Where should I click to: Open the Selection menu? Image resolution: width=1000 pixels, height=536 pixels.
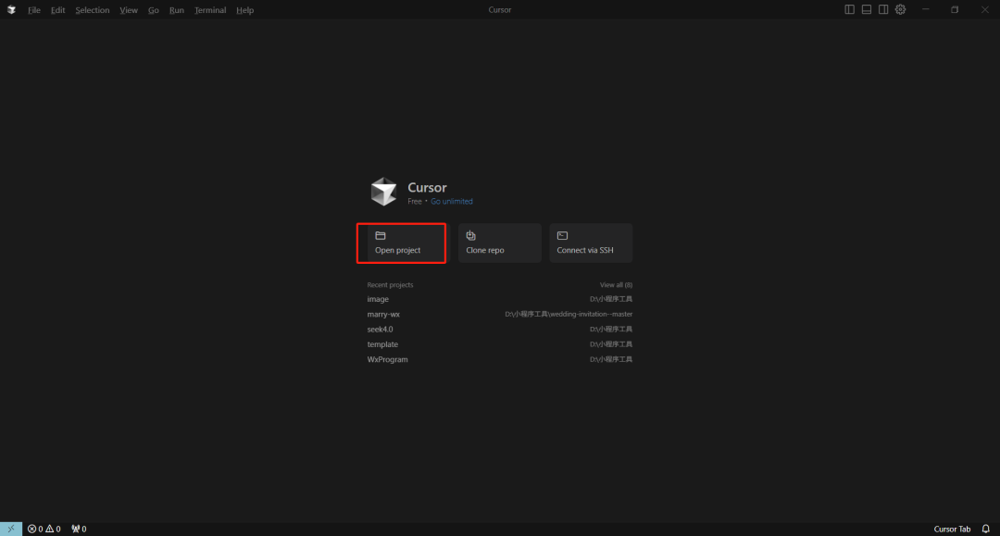point(93,10)
